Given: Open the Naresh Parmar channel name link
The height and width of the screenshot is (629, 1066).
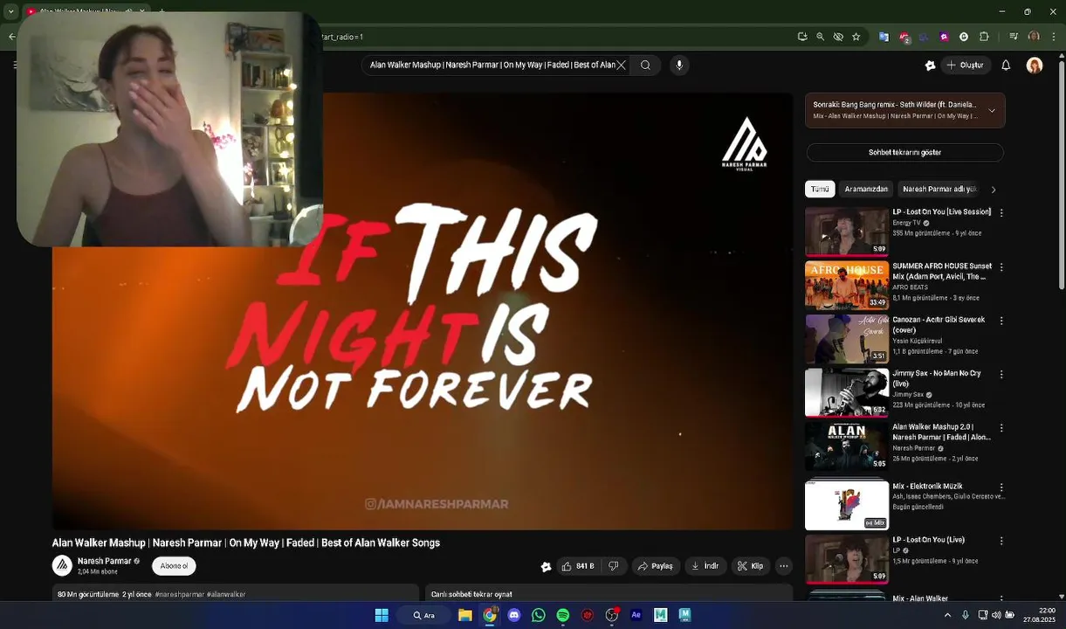Looking at the screenshot, I should point(104,561).
